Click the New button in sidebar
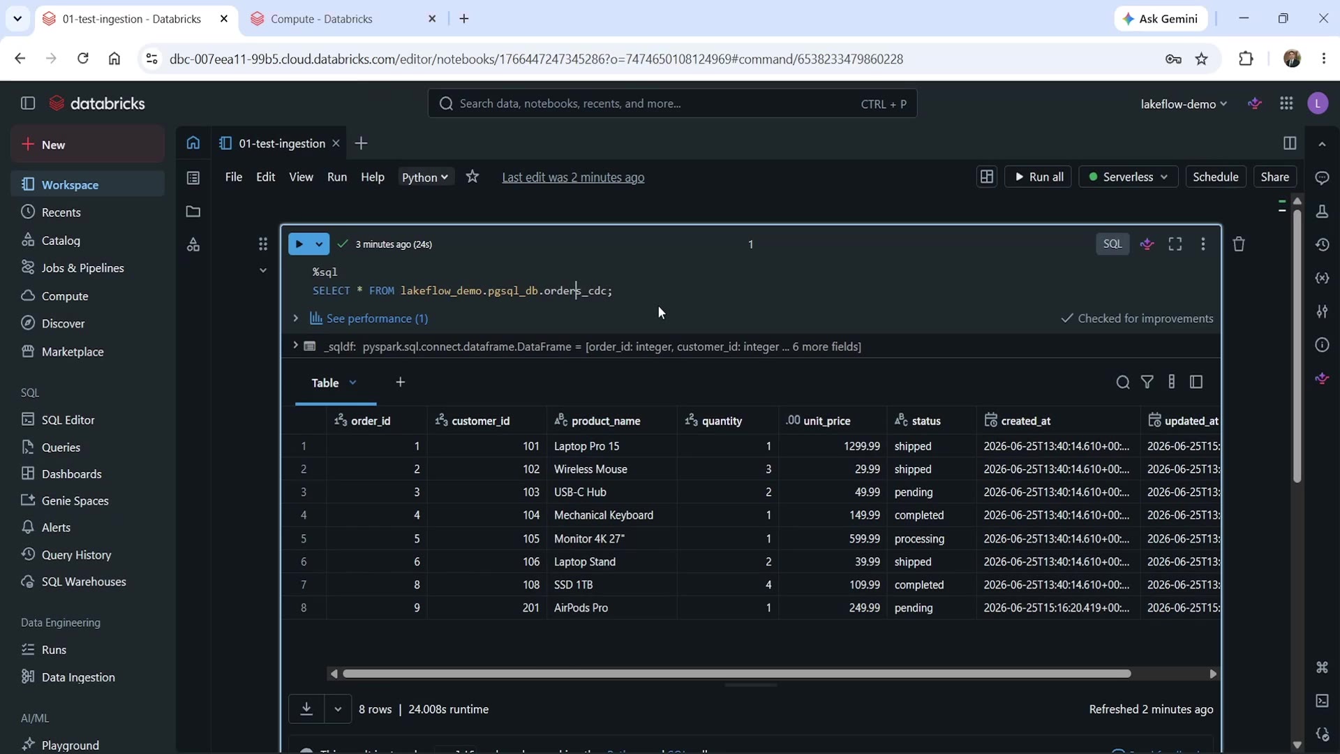Screen dimensions: 1340x754 click(87, 145)
